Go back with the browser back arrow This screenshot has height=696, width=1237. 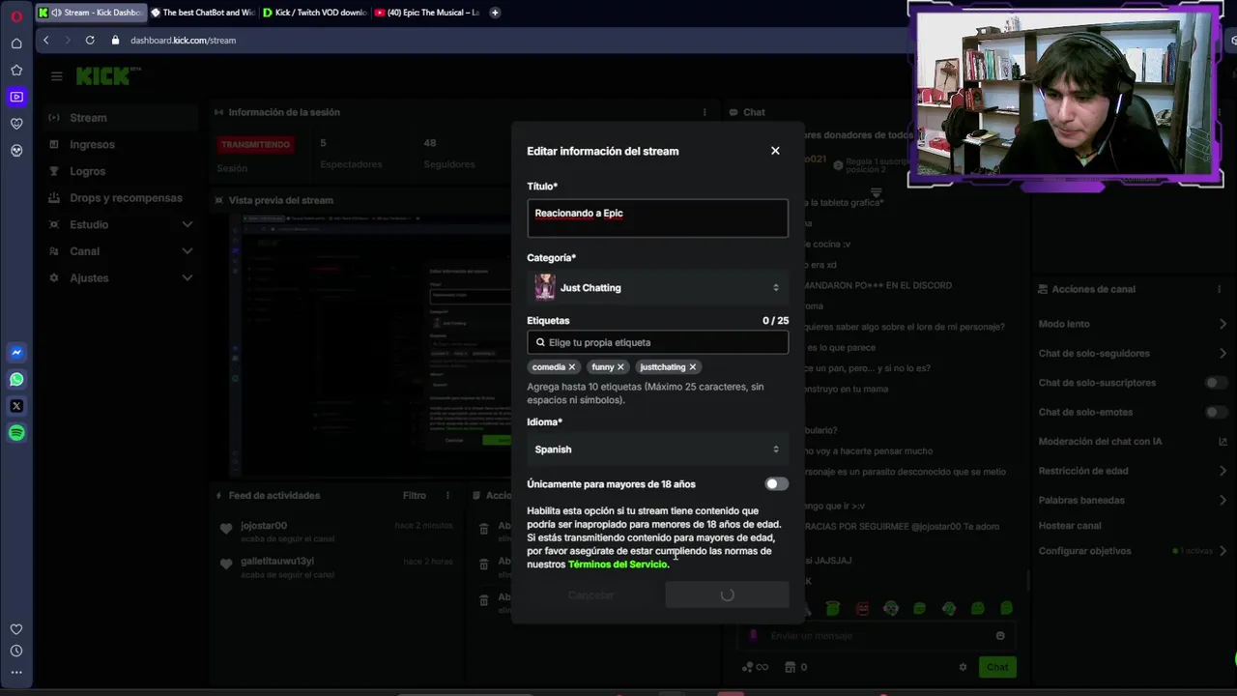(x=45, y=40)
